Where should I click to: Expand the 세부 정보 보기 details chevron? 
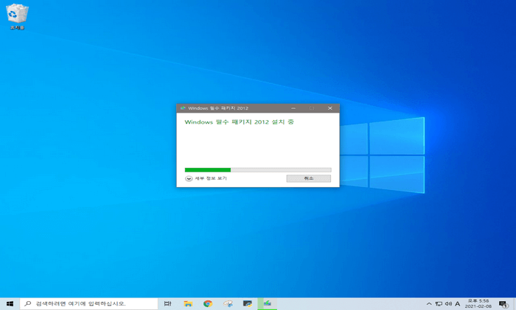pyautogui.click(x=189, y=178)
